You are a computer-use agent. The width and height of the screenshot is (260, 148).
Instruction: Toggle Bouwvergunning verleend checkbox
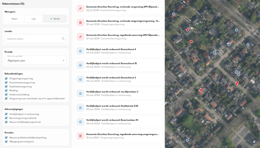pyautogui.click(x=6, y=118)
